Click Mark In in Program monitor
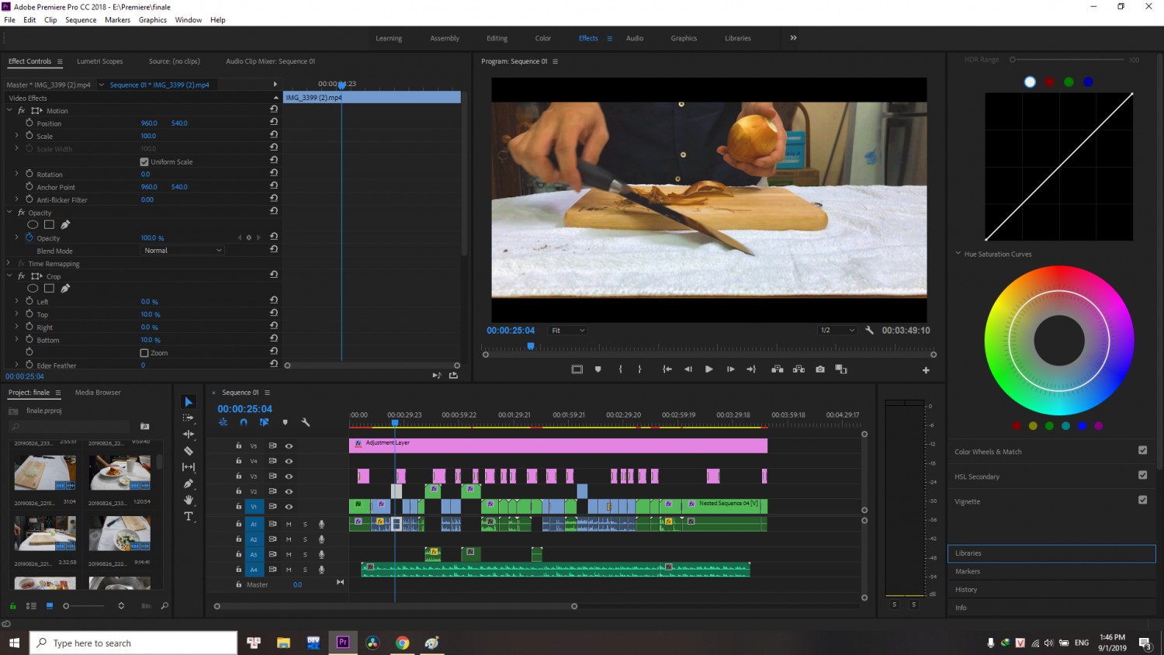 620,369
